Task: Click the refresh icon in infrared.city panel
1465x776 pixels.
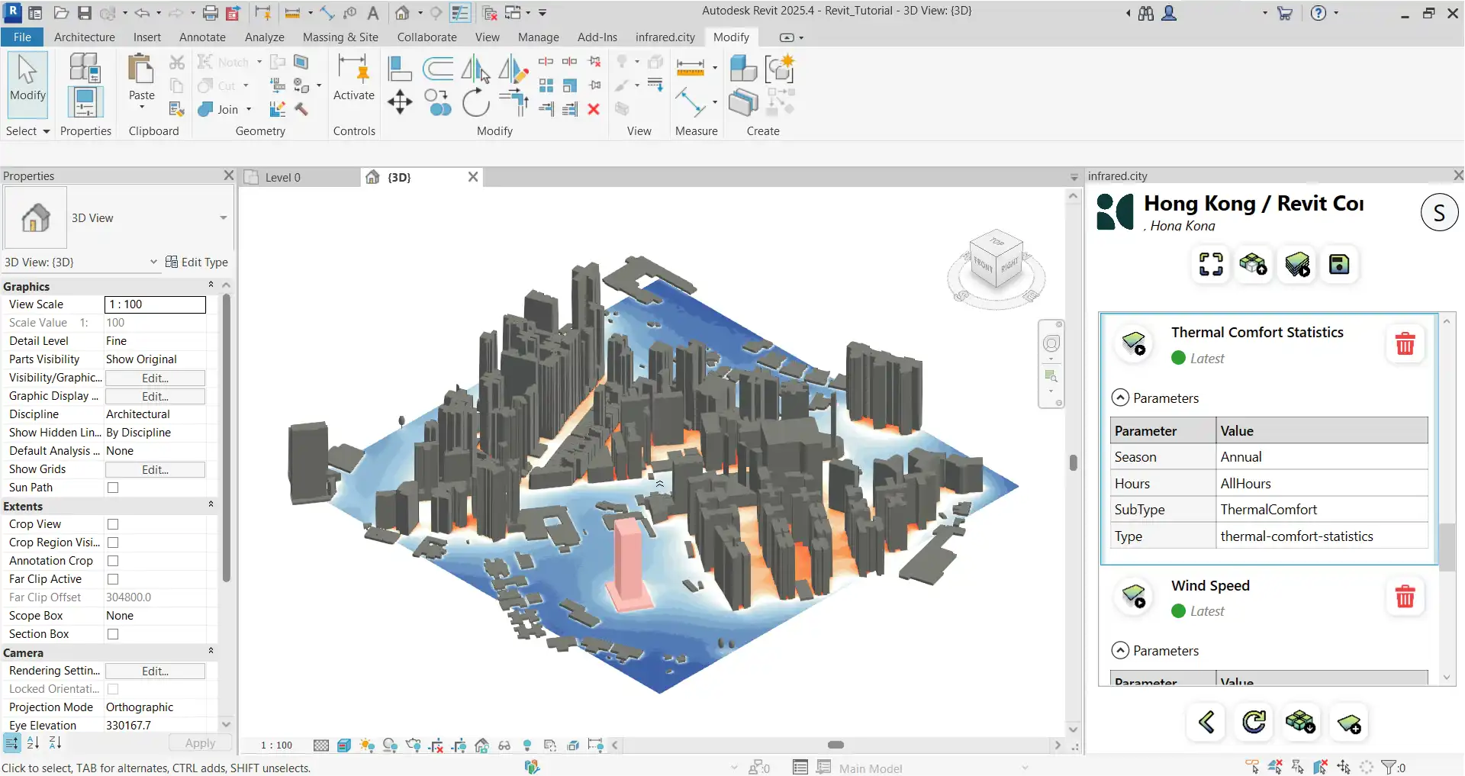Action: (x=1254, y=722)
